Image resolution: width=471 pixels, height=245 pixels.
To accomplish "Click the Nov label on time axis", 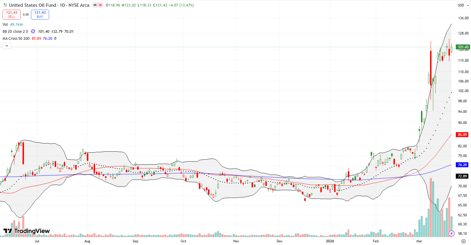I will point(236,241).
